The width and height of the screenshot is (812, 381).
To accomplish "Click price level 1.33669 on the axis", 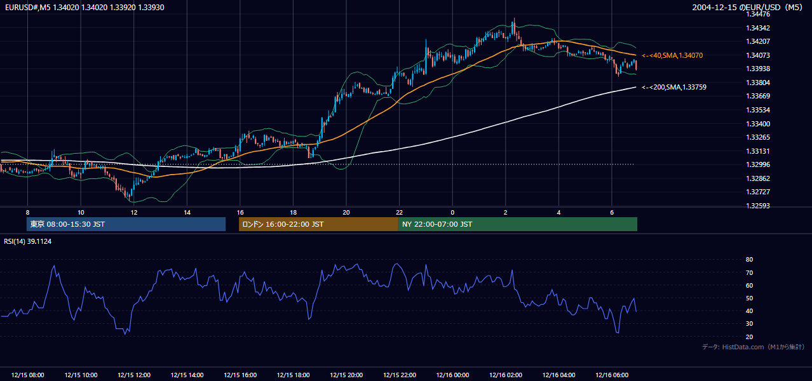I will pyautogui.click(x=758, y=96).
